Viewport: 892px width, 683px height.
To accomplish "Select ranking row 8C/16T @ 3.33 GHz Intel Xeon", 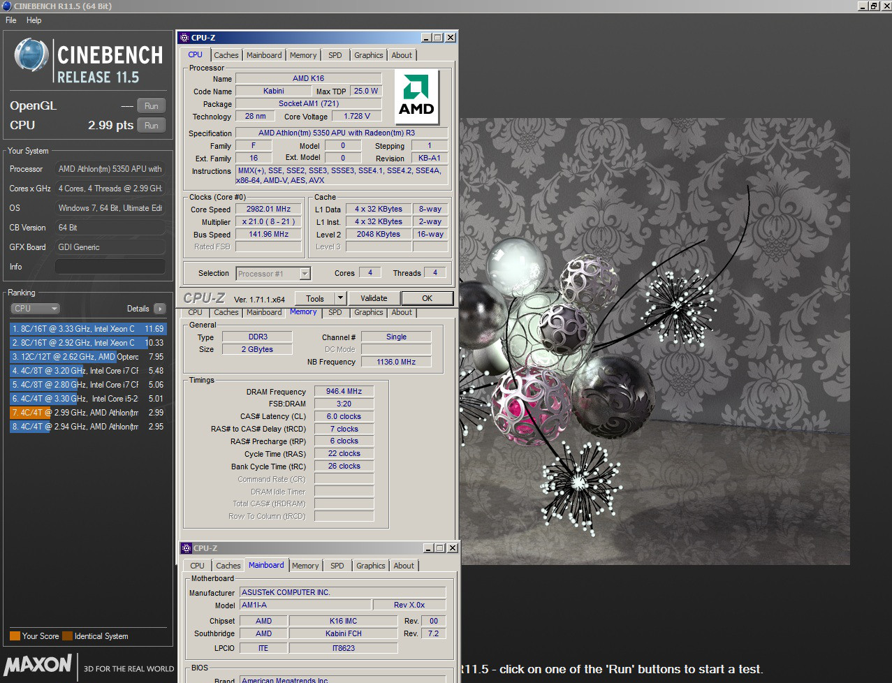I will [88, 329].
